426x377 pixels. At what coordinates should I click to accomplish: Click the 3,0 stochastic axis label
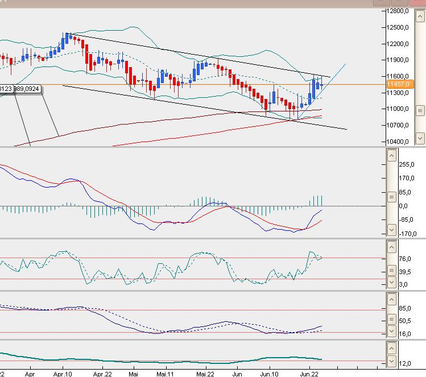(x=403, y=284)
